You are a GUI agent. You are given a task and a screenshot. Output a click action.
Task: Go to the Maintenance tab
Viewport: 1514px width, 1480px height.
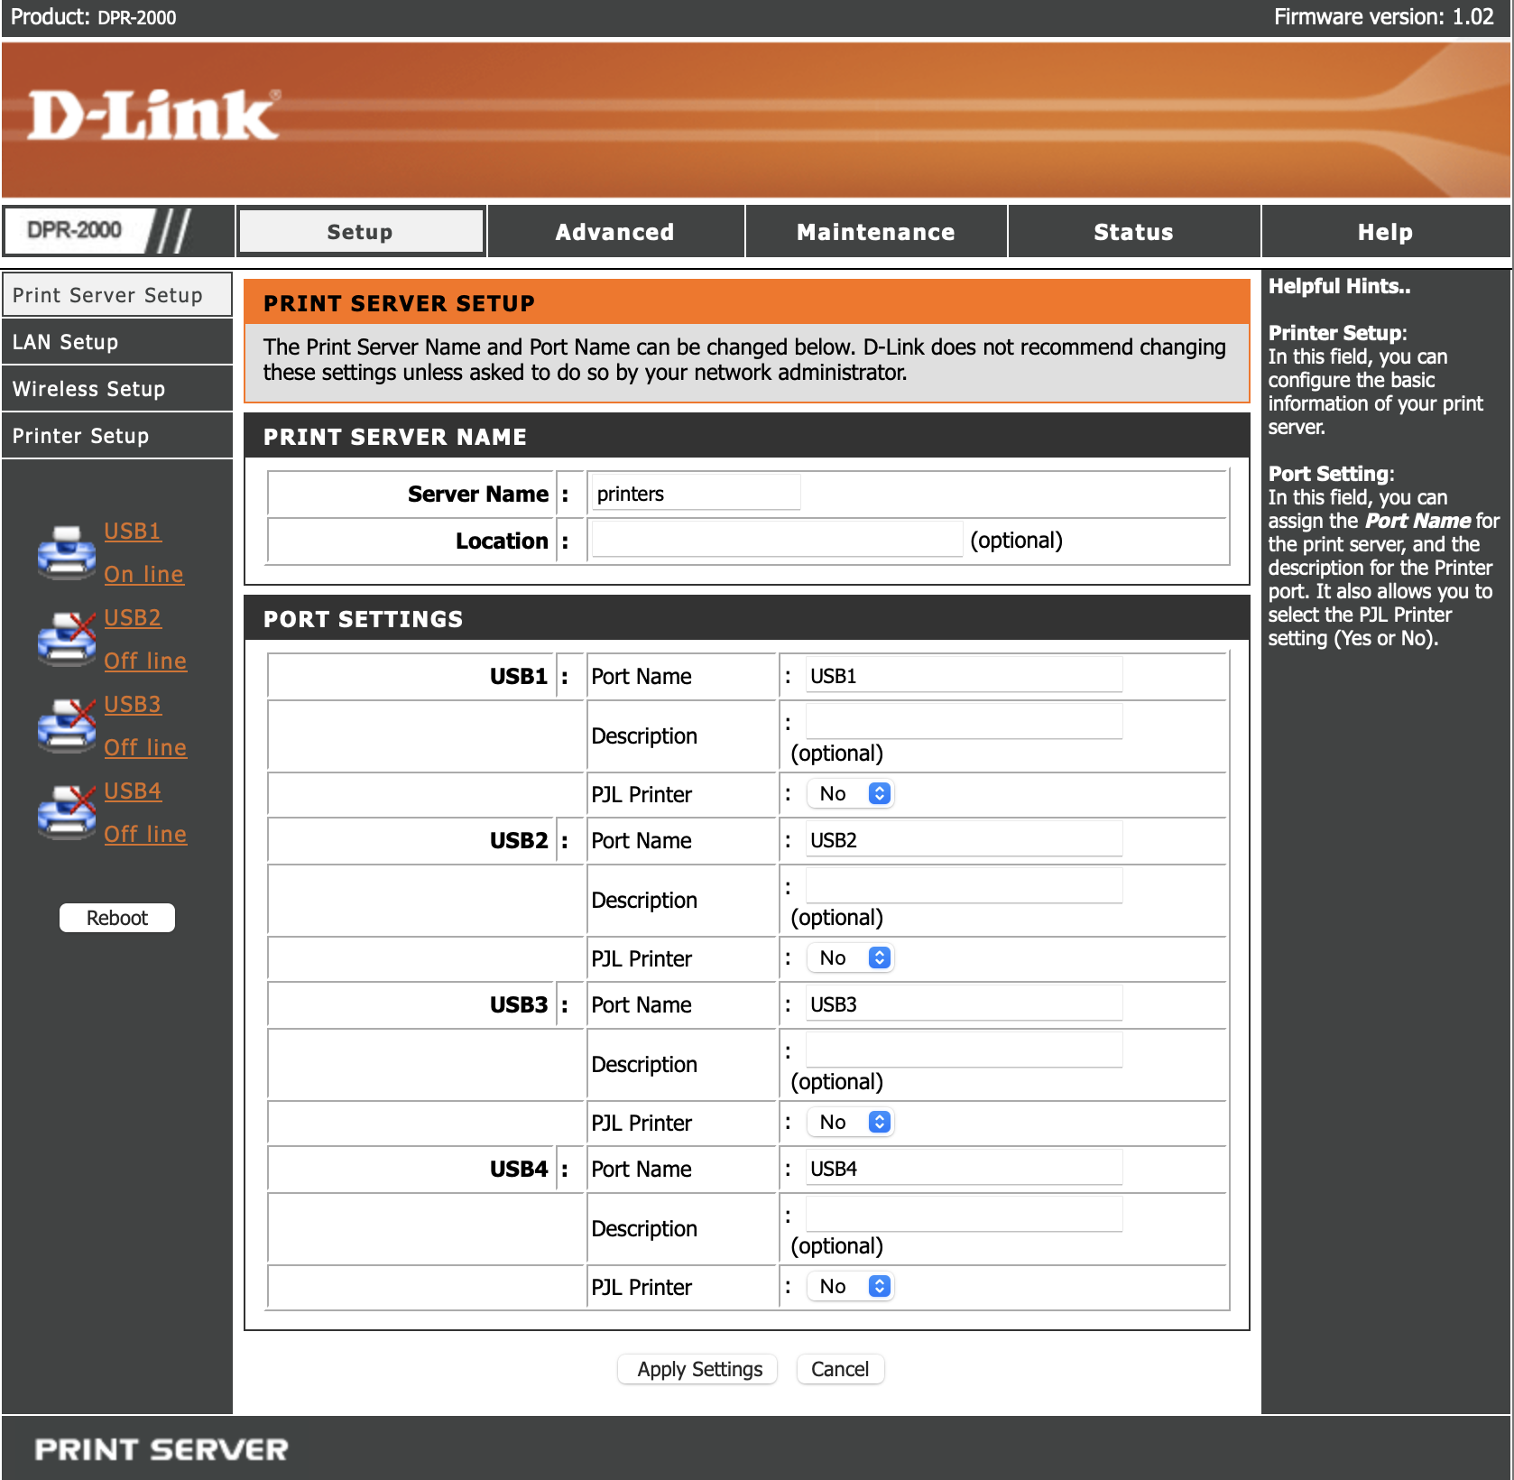tap(876, 232)
